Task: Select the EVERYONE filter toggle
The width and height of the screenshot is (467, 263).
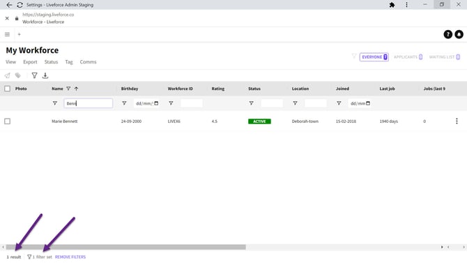Action: (374, 57)
